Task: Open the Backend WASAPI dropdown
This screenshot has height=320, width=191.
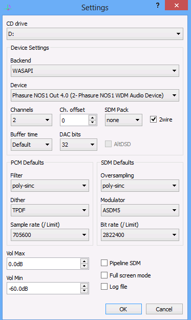Action: tap(95, 71)
